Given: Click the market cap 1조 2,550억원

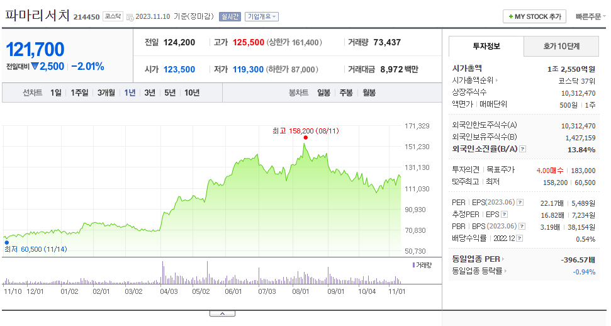Looking at the screenshot, I should pos(571,69).
